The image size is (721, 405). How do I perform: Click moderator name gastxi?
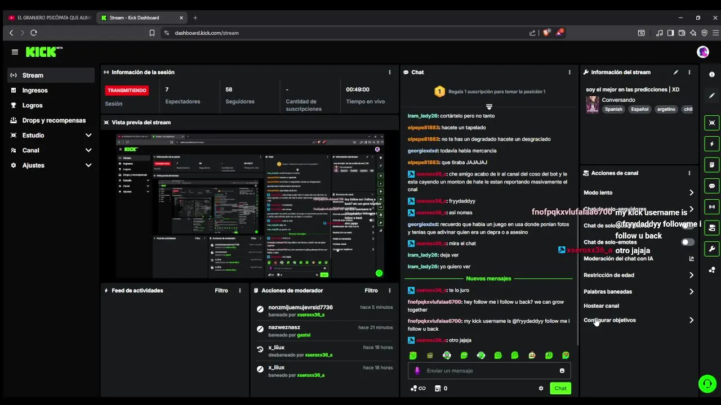(x=304, y=335)
